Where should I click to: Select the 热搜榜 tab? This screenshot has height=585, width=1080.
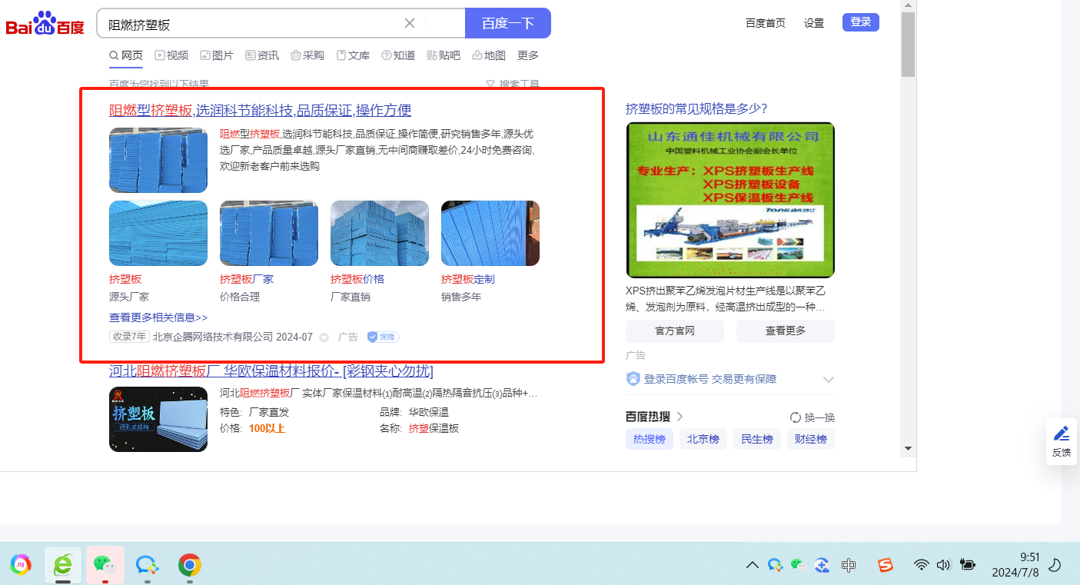tap(650, 439)
